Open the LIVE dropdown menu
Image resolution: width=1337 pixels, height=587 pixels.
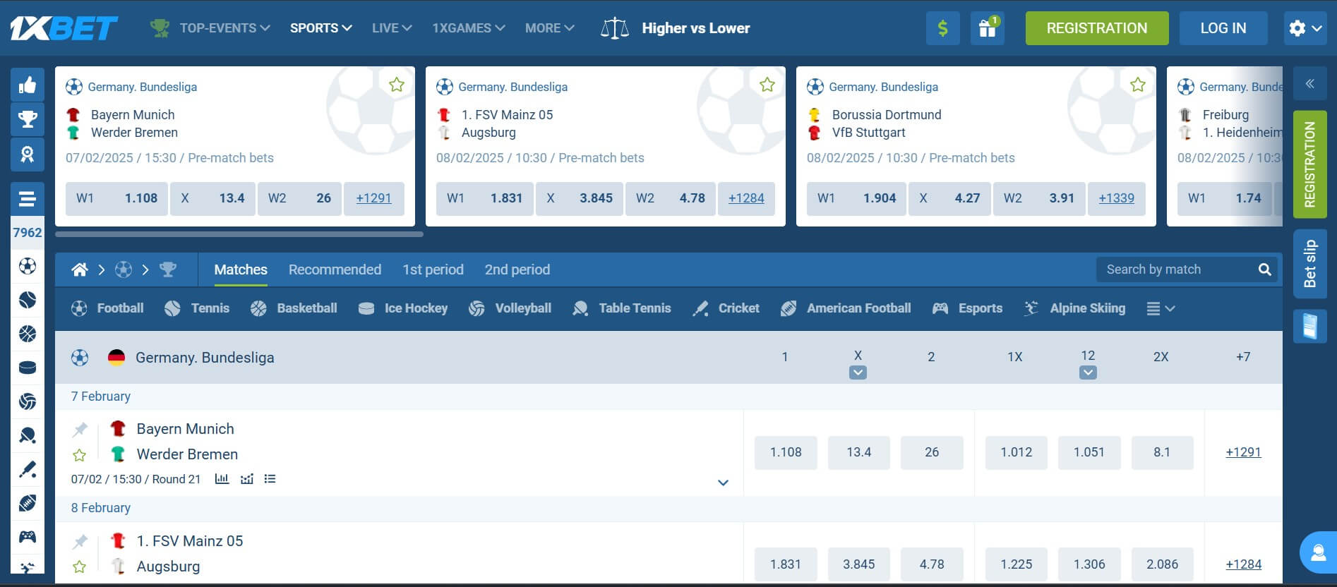[392, 28]
